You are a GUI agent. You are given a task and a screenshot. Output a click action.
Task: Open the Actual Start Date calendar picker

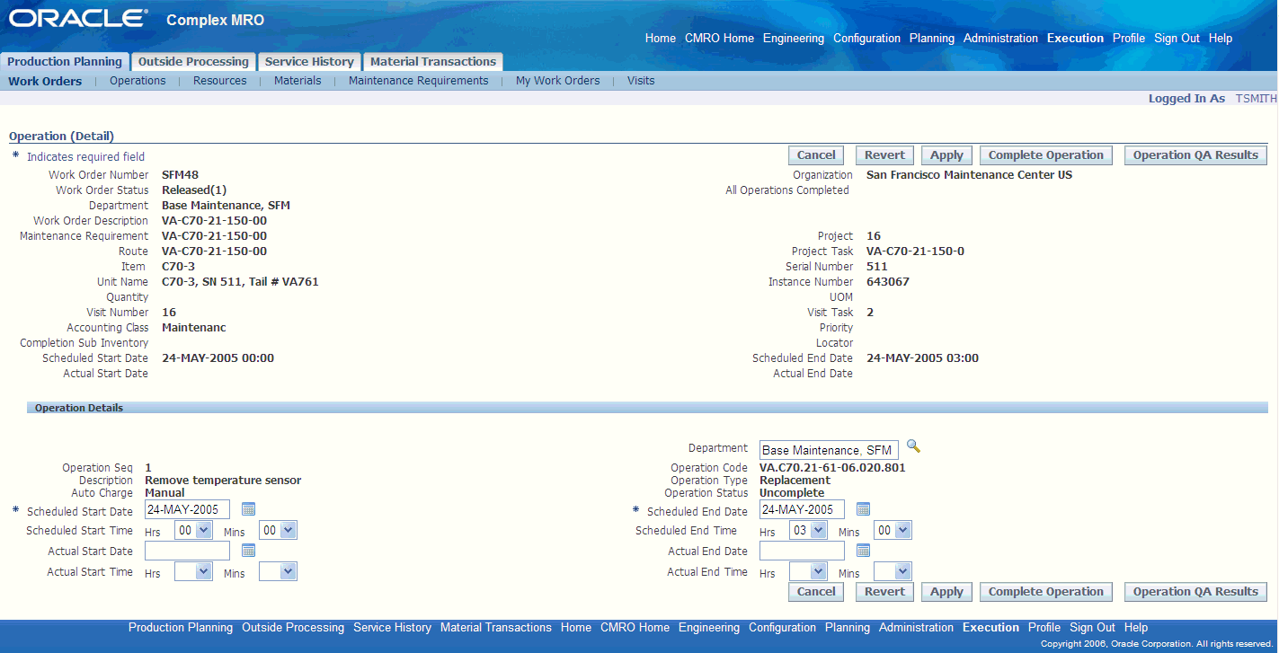(x=249, y=551)
